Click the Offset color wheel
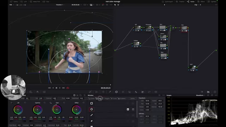226x127 pixels. (x=76, y=110)
